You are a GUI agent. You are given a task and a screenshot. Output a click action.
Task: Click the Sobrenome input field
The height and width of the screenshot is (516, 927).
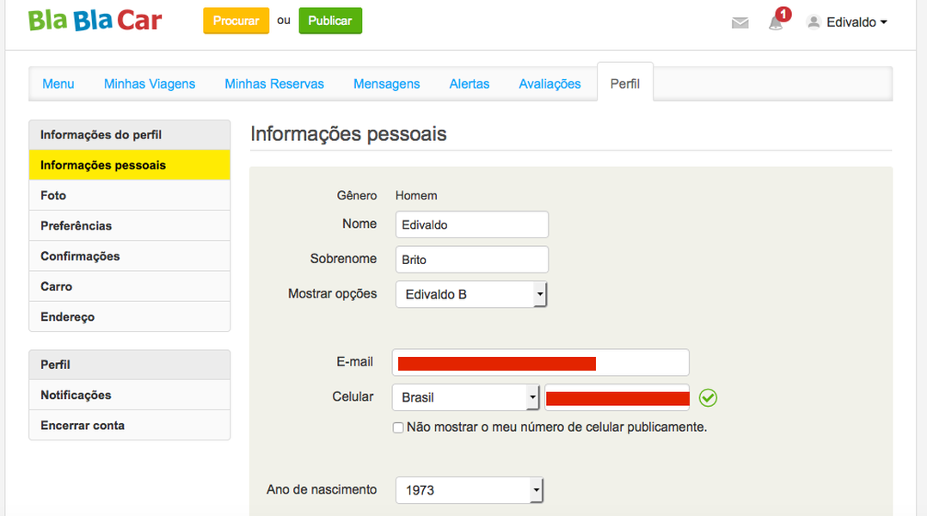[x=472, y=260]
